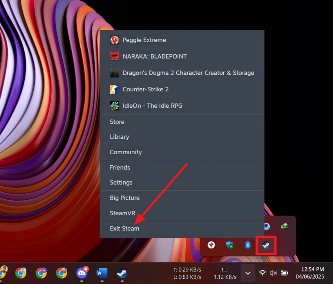The image size is (333, 284).
Task: Open the Wi-Fi network icon
Action: click(262, 273)
